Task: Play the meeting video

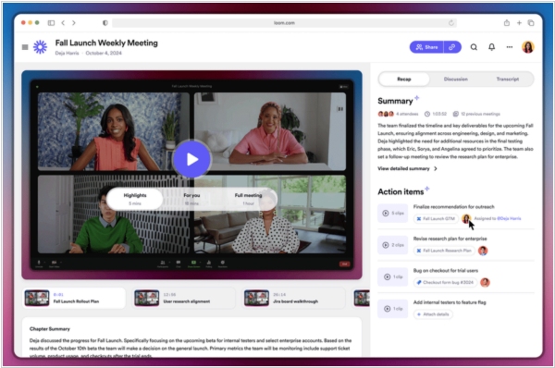Action: [191, 159]
